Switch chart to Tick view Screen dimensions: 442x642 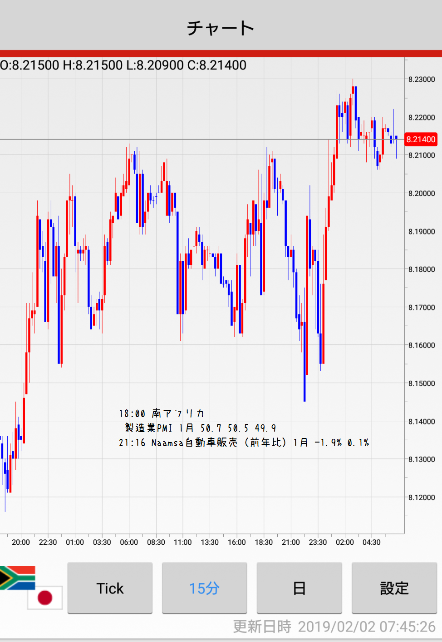pos(110,588)
